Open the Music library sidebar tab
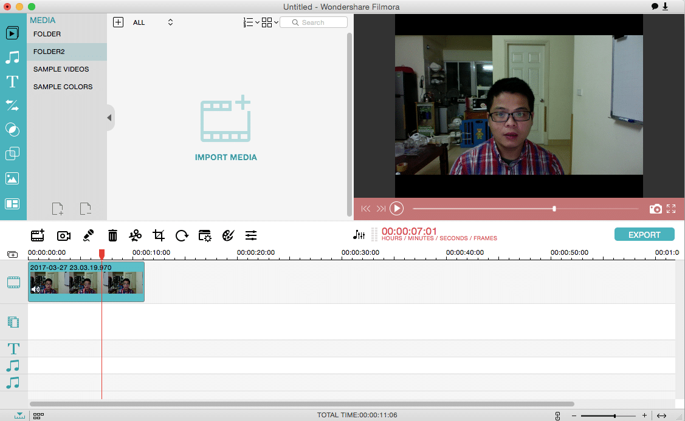Image resolution: width=685 pixels, height=421 pixels. click(x=12, y=58)
